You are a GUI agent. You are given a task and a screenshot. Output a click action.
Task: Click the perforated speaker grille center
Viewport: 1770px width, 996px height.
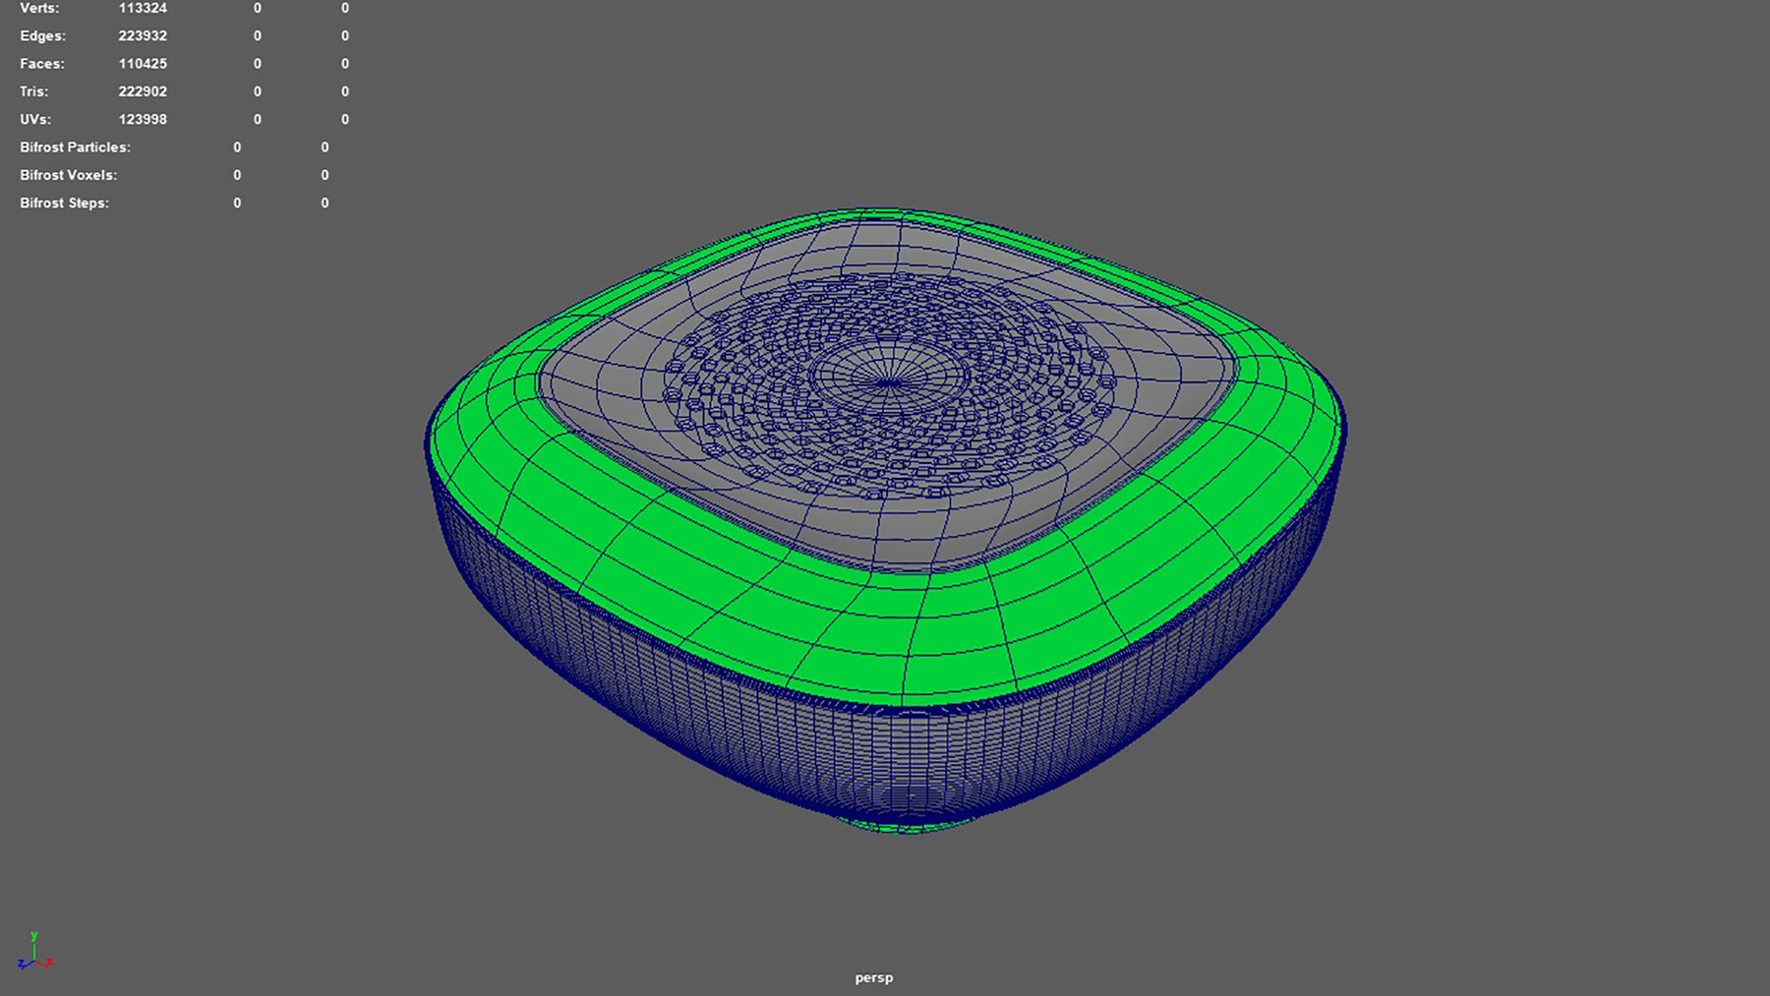[x=888, y=381]
